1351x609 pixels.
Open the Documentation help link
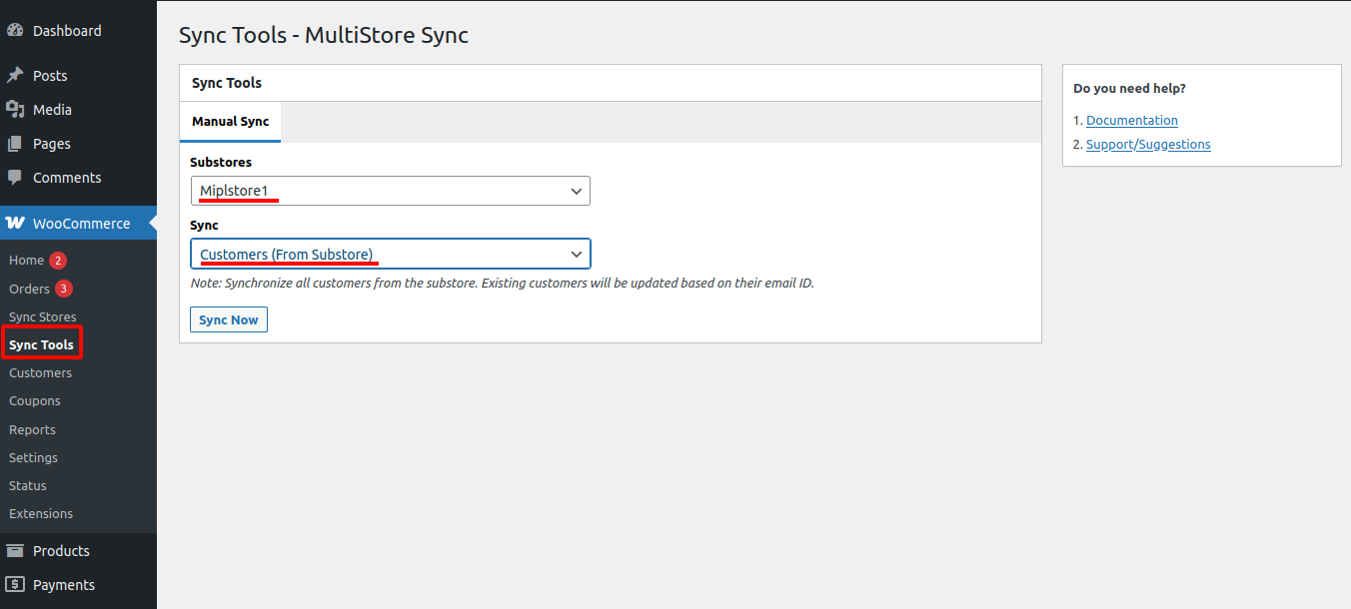1131,120
